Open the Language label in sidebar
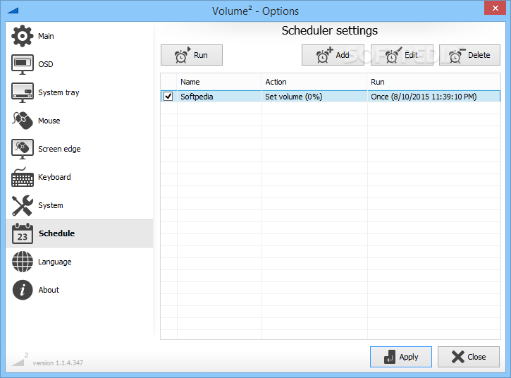The height and width of the screenshot is (378, 511). 55,262
